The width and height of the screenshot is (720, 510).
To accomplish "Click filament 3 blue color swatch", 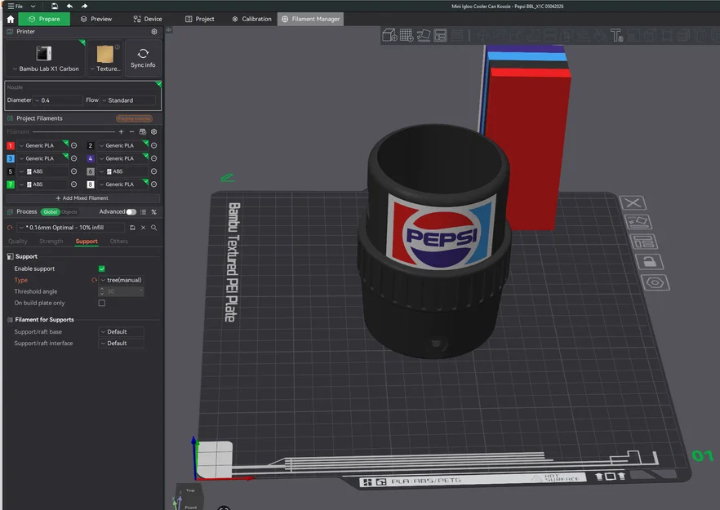I will (x=11, y=158).
